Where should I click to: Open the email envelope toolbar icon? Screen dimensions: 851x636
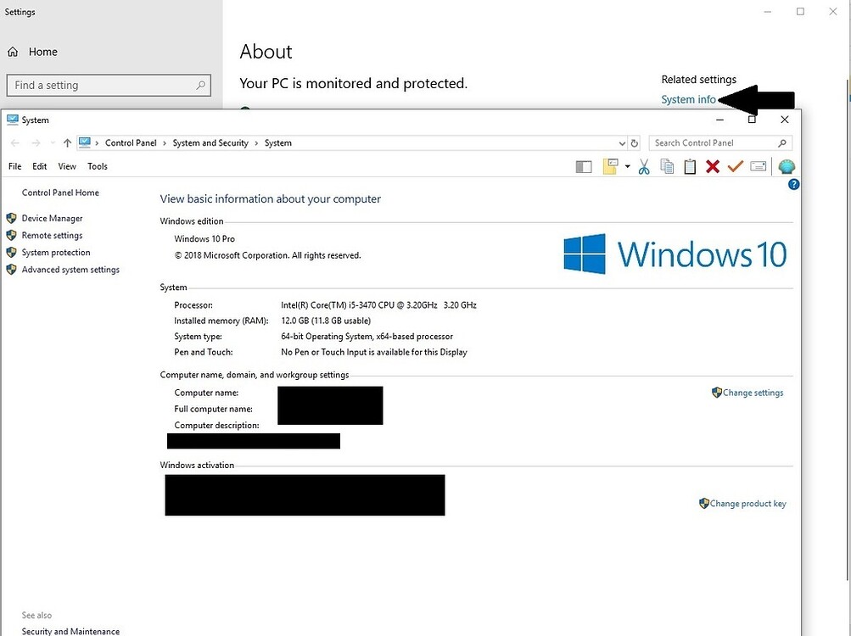(x=758, y=166)
